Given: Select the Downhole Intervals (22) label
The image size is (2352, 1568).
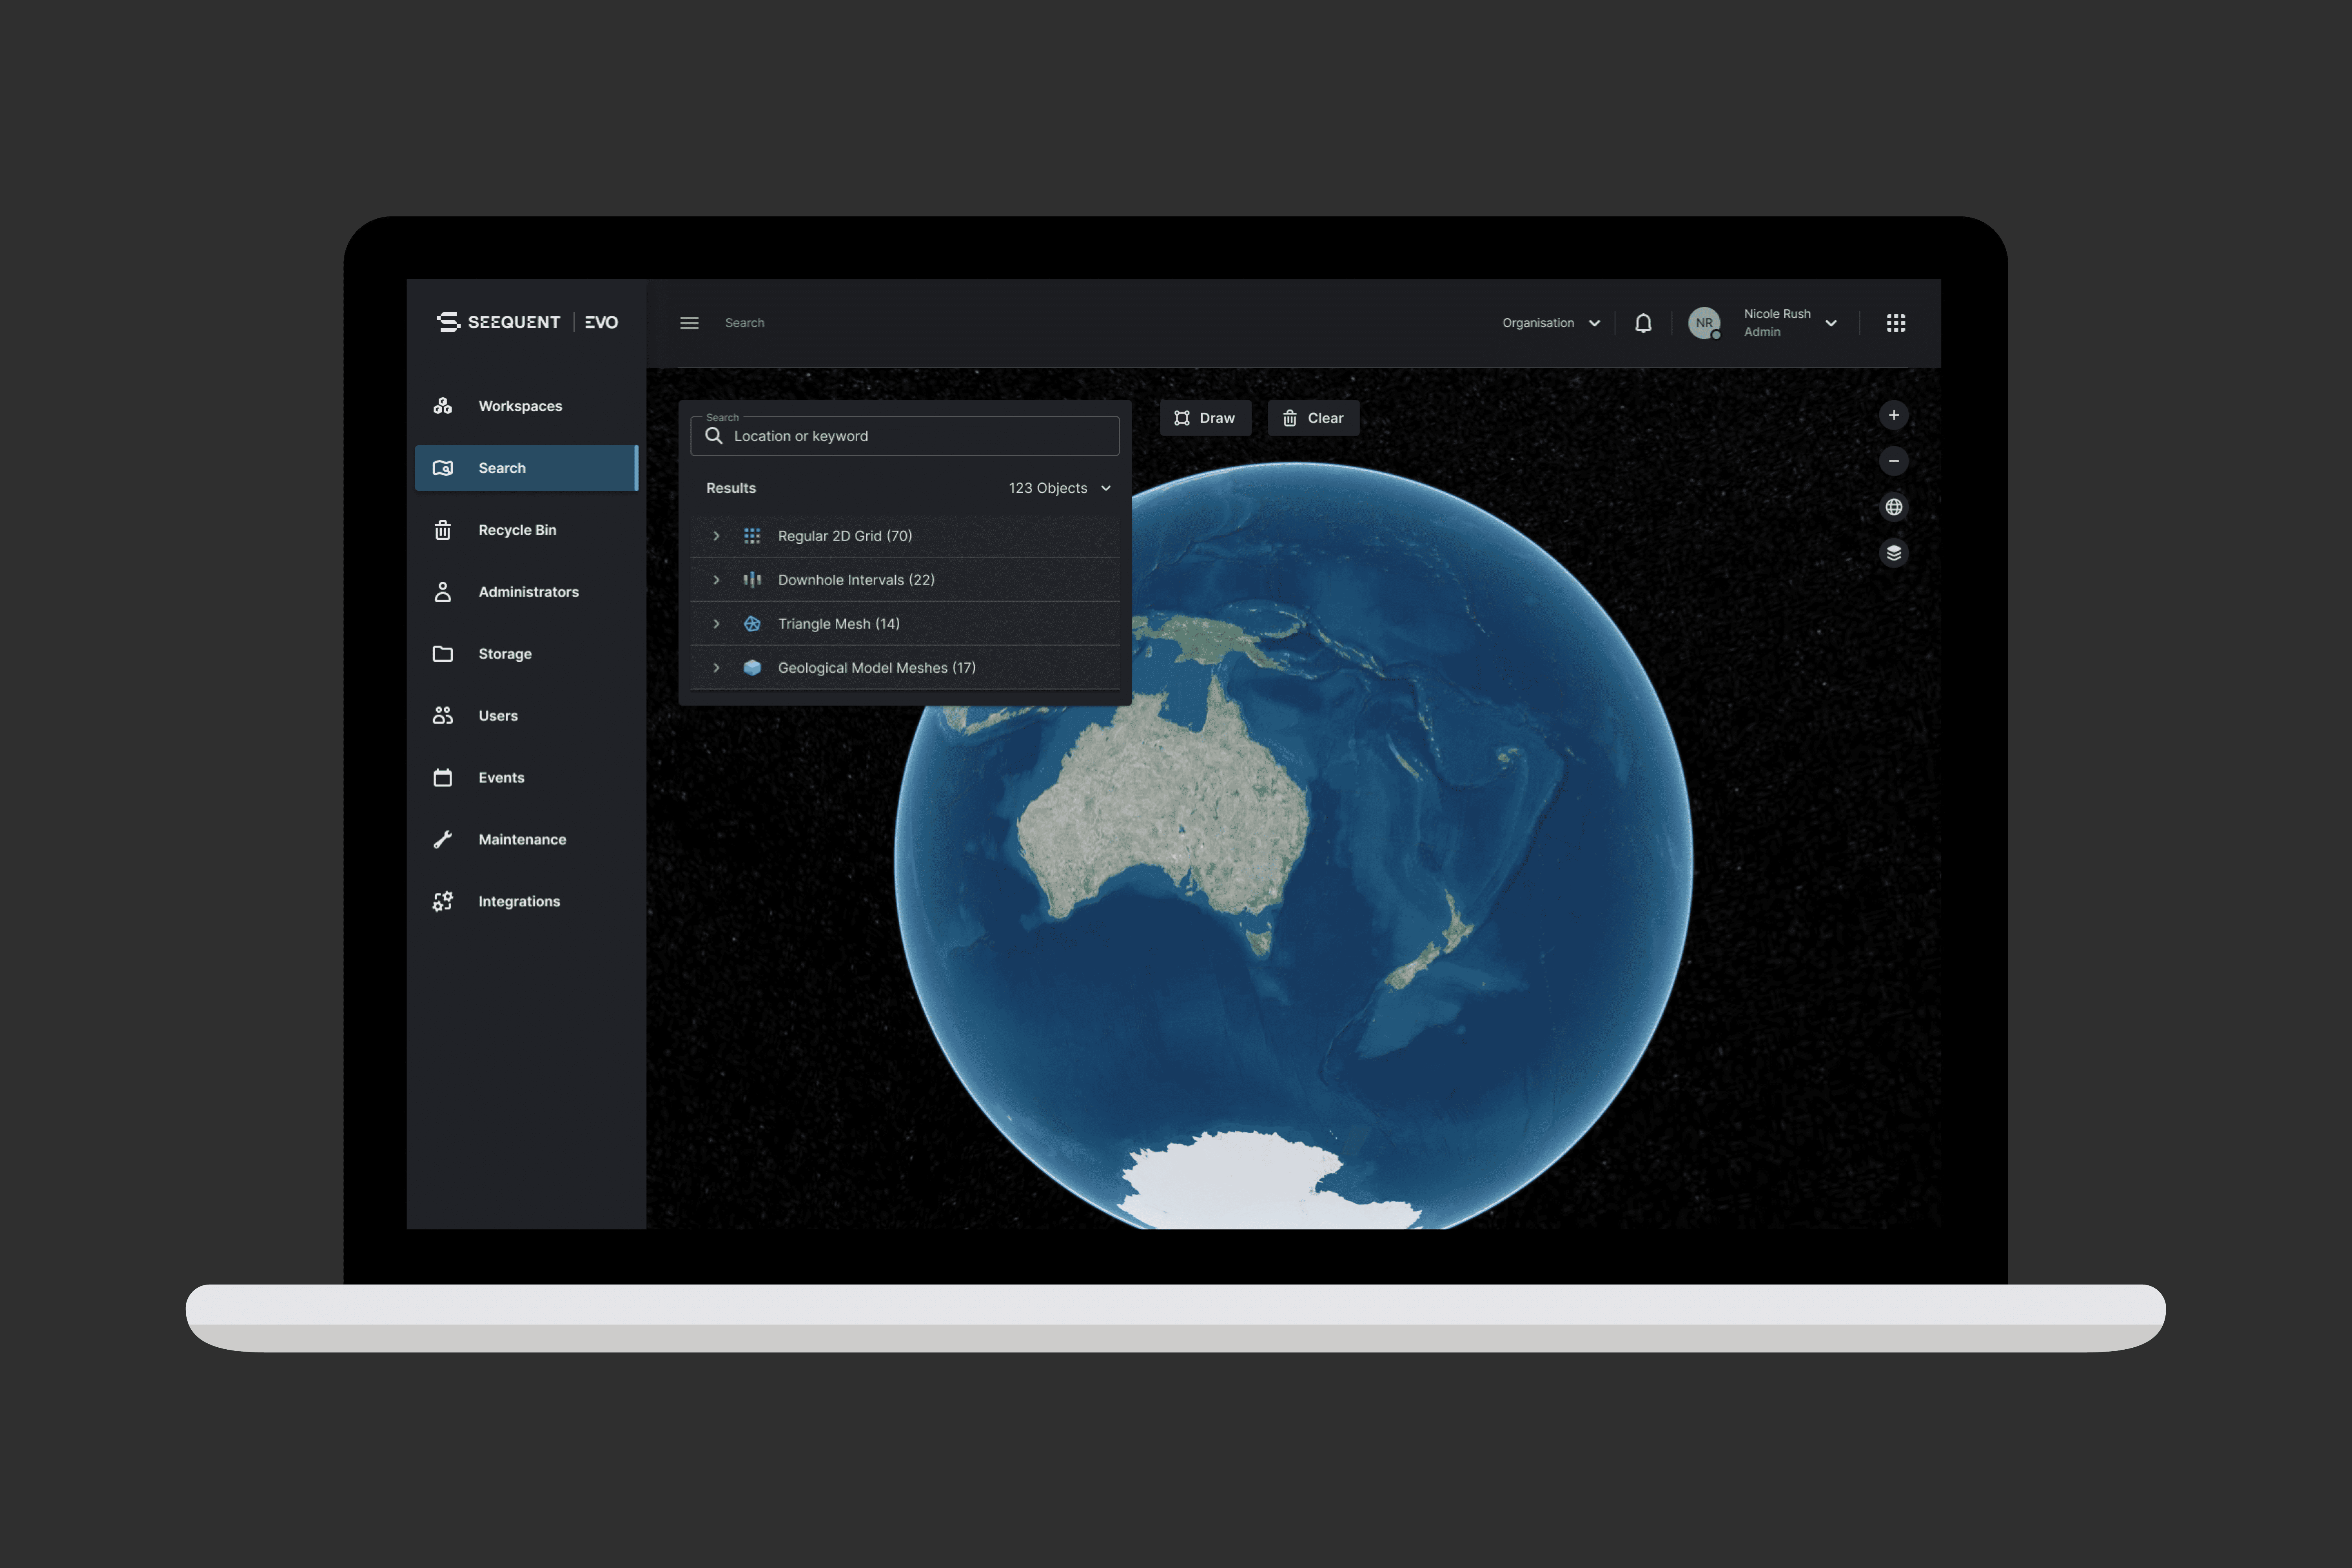Looking at the screenshot, I should pos(856,580).
